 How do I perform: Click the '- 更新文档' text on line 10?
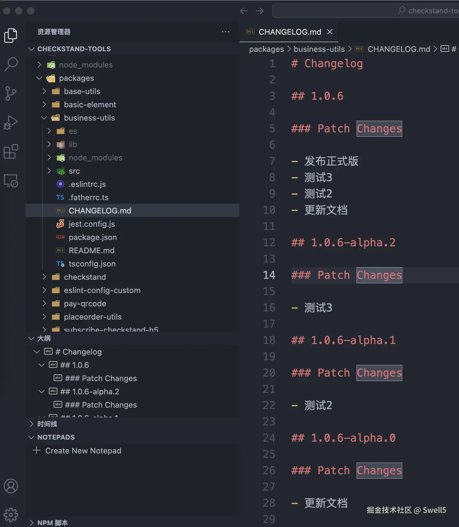[x=319, y=210]
